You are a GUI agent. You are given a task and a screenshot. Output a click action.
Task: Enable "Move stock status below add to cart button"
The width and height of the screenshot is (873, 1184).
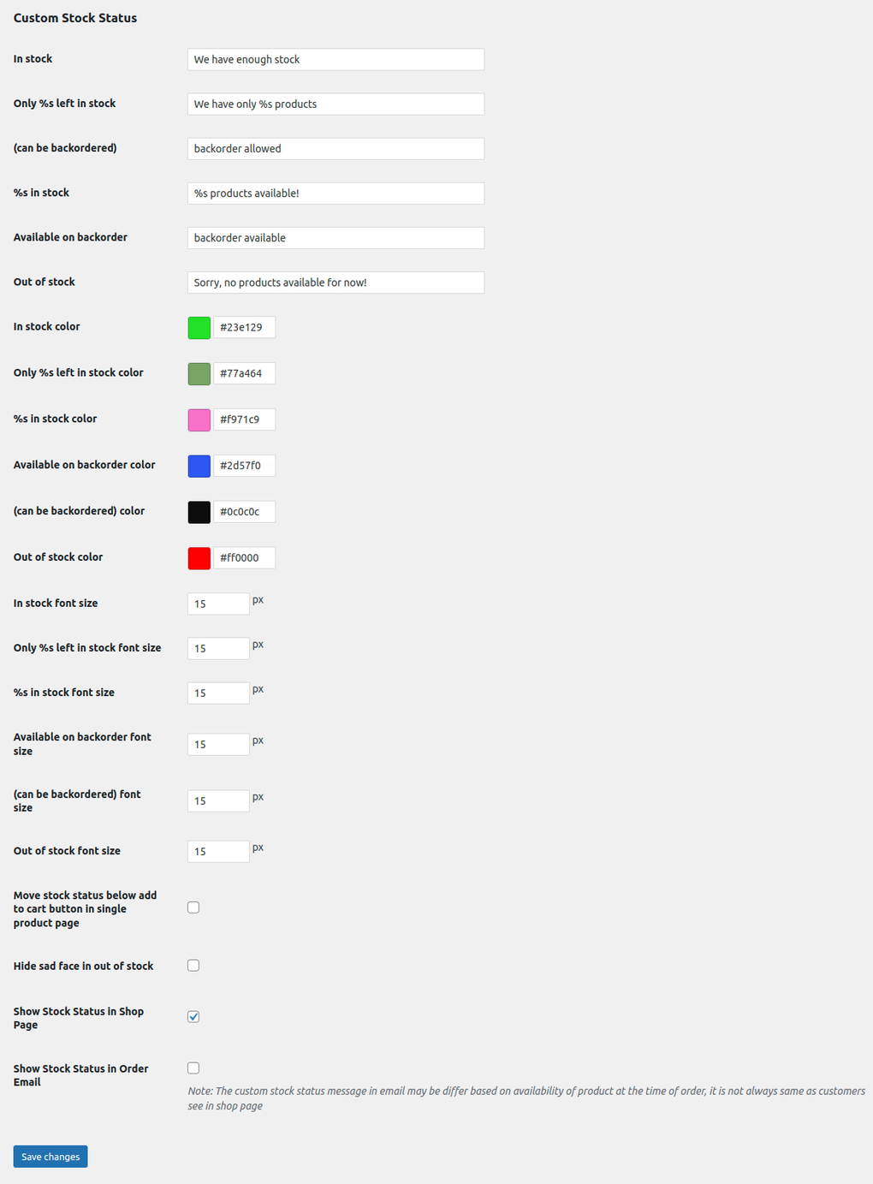(x=193, y=907)
